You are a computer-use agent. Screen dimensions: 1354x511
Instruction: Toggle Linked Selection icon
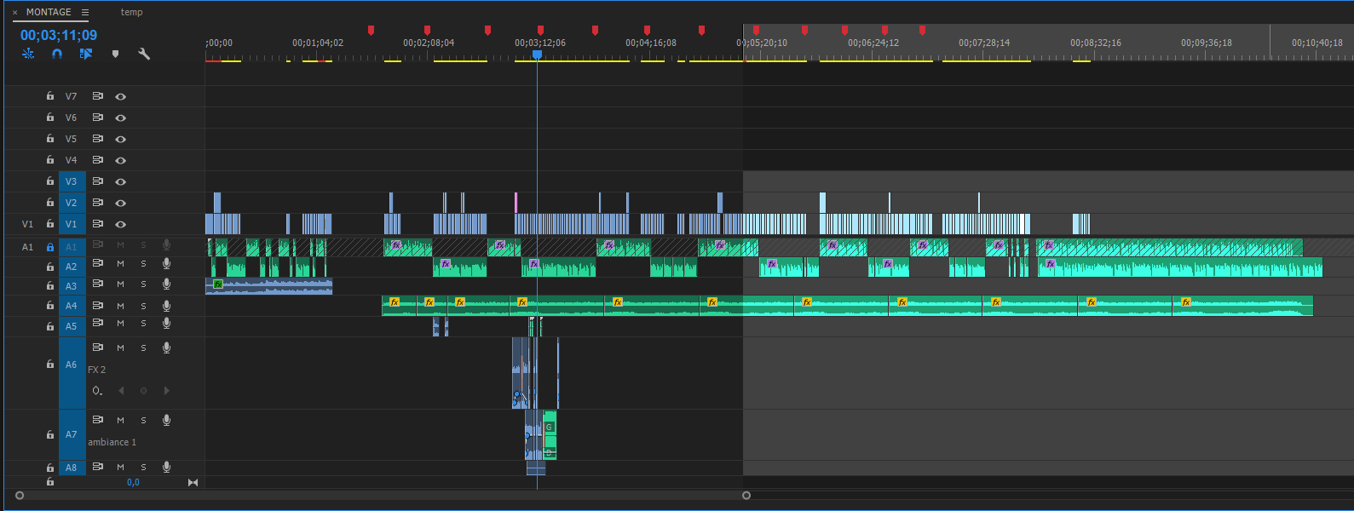[86, 54]
